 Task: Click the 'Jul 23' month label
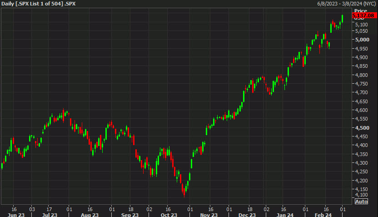pos(50,215)
